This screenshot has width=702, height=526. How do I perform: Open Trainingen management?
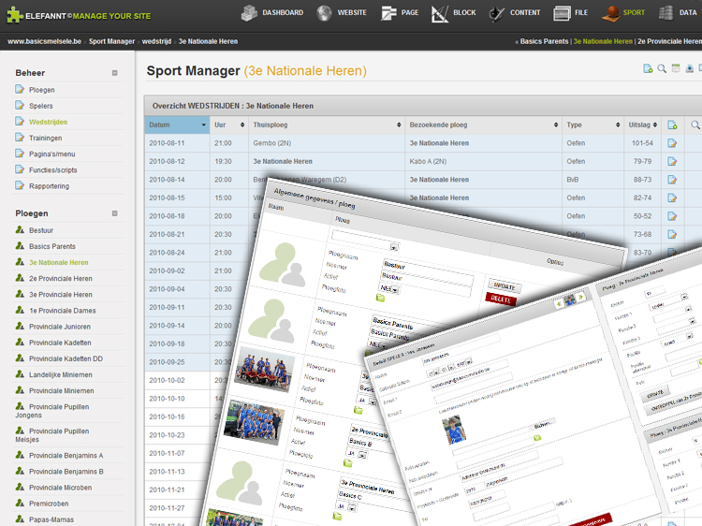point(45,139)
